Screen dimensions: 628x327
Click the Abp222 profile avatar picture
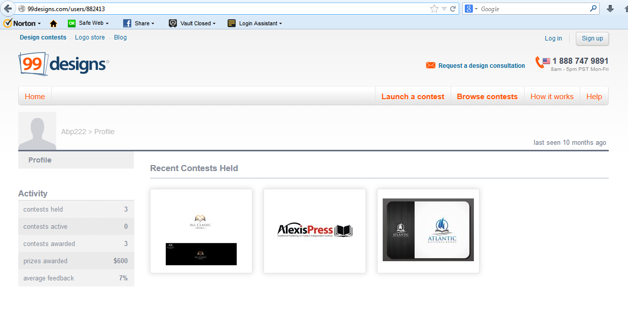point(37,131)
